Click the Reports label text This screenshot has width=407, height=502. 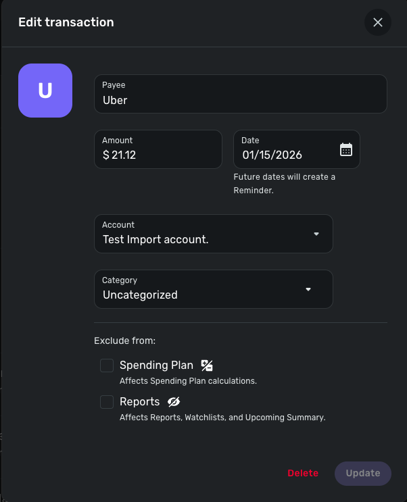[x=139, y=402]
